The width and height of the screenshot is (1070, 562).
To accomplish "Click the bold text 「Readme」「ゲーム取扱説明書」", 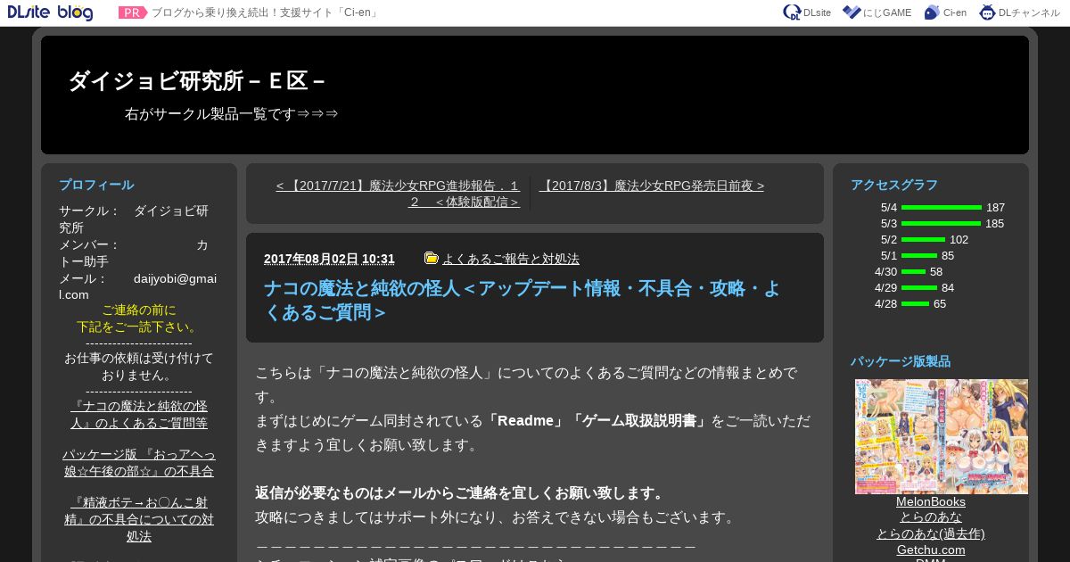I will [597, 421].
